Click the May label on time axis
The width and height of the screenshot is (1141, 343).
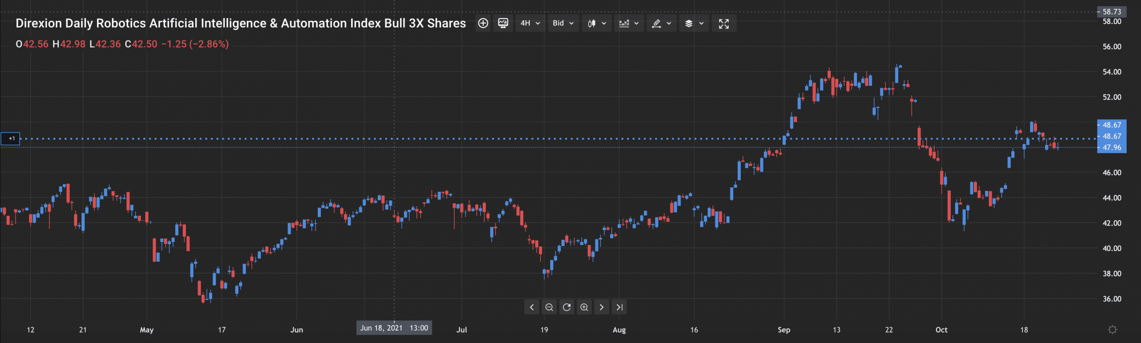point(147,330)
